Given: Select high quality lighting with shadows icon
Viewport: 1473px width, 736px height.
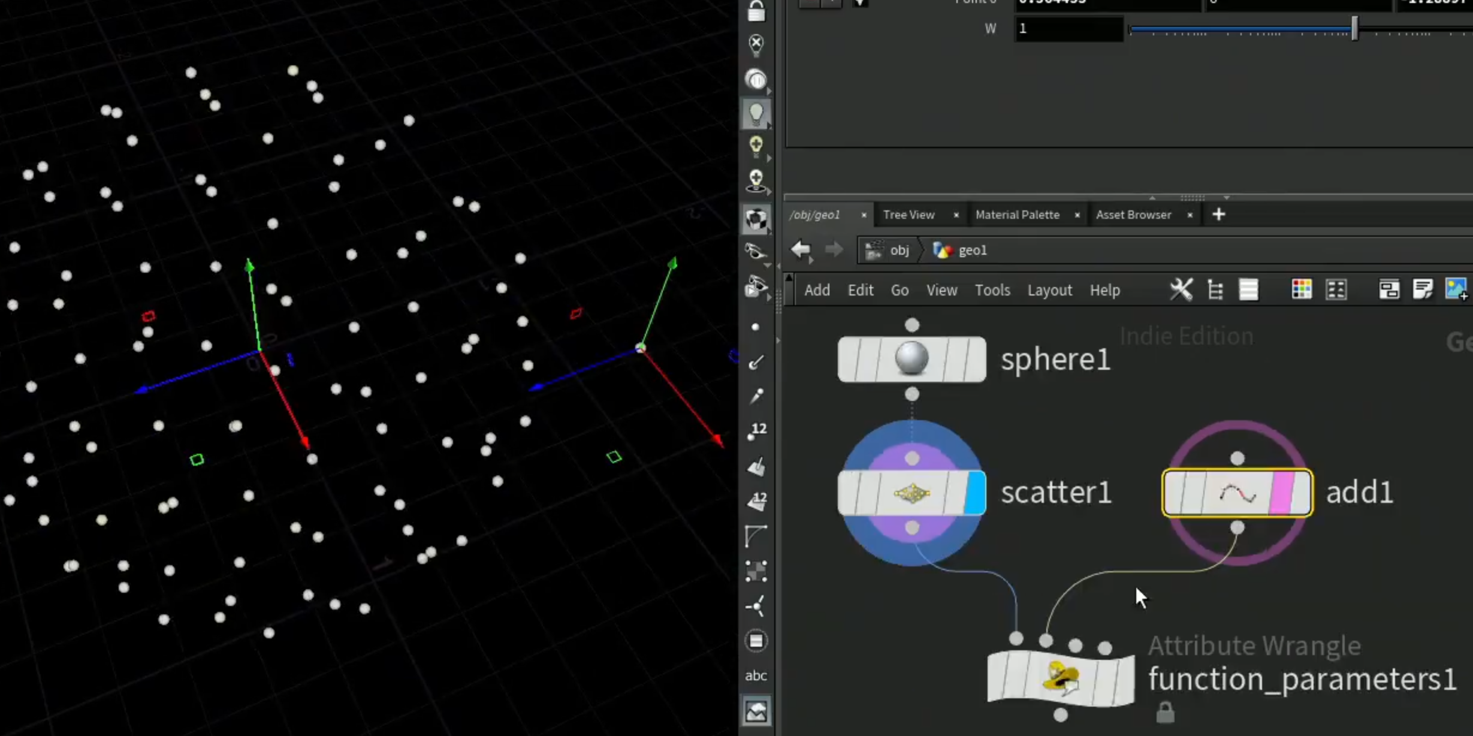Looking at the screenshot, I should [756, 180].
